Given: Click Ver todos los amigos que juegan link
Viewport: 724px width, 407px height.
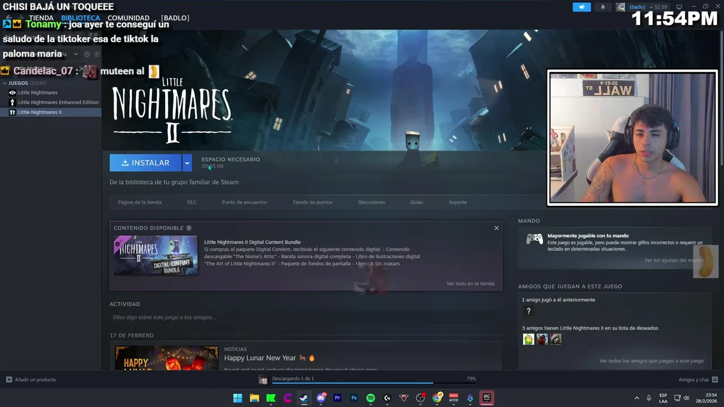Looking at the screenshot, I should (652, 361).
